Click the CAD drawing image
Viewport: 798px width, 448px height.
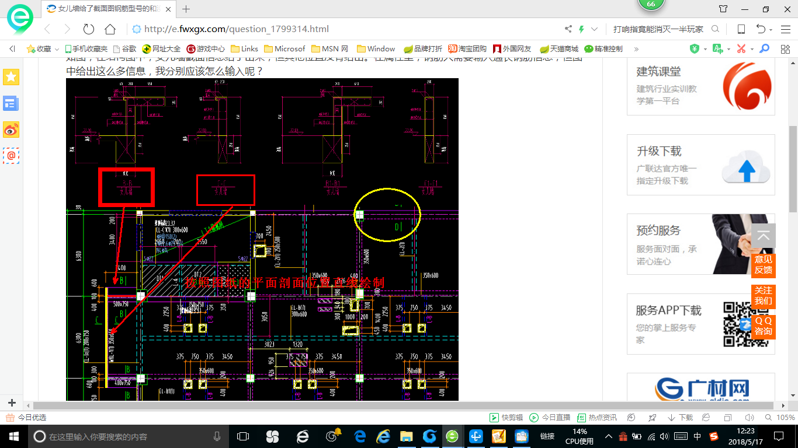click(x=262, y=240)
